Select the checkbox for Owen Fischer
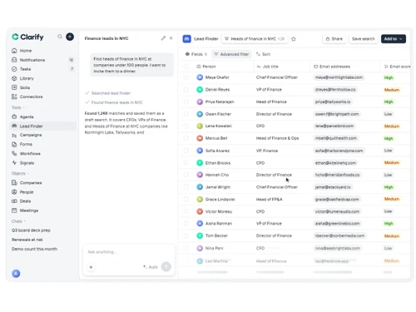This screenshot has width=416, height=312. pyautogui.click(x=186, y=114)
